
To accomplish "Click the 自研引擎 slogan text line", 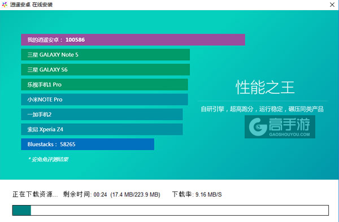I will [x=262, y=109].
